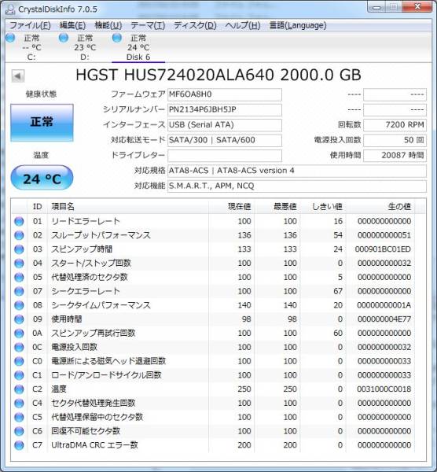Select the スタート/ストップ回数 row name
Viewport: 437px width, 472px height.
(x=91, y=264)
